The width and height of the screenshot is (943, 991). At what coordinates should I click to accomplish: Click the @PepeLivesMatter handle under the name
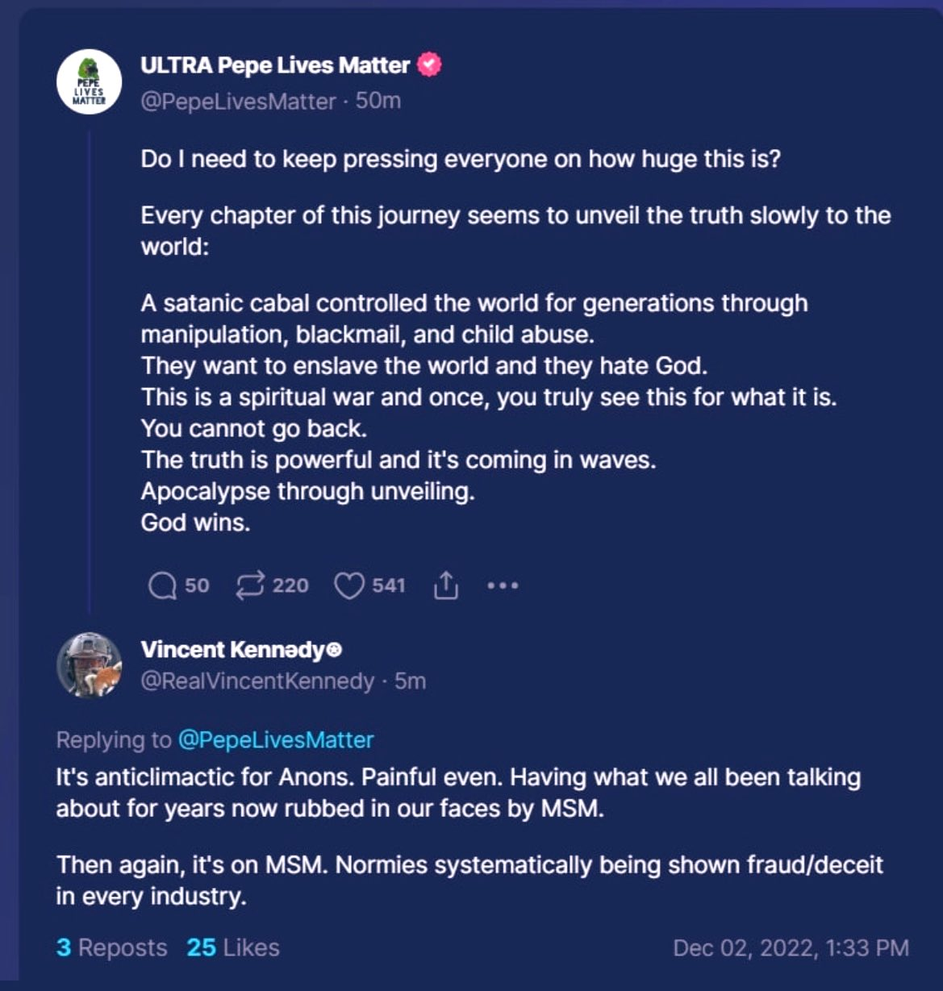238,102
